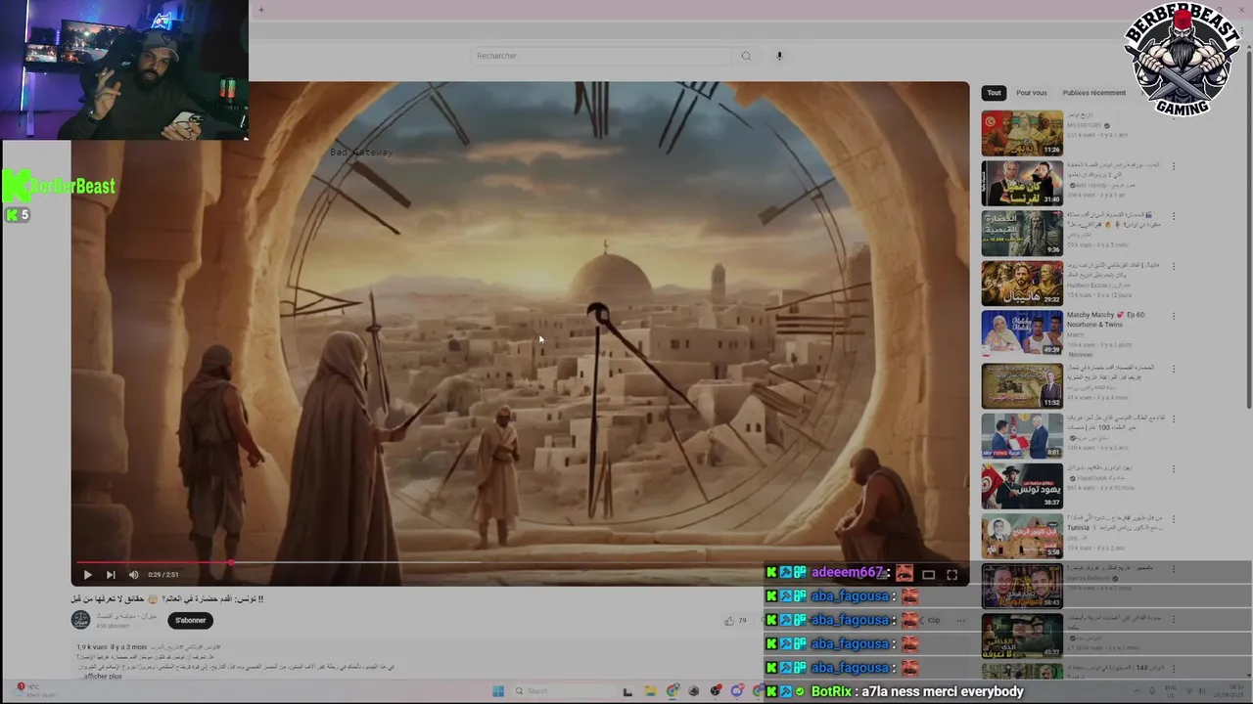Open suggested video thumbnail lasting 31:40
Viewport: 1253px width, 704px height.
[x=1022, y=183]
